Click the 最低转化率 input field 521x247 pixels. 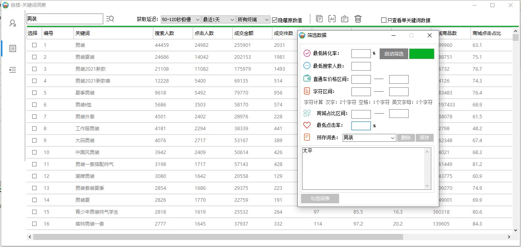pyautogui.click(x=361, y=54)
